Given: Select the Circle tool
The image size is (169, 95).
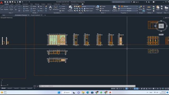Looking at the screenshot, I should [11, 8].
